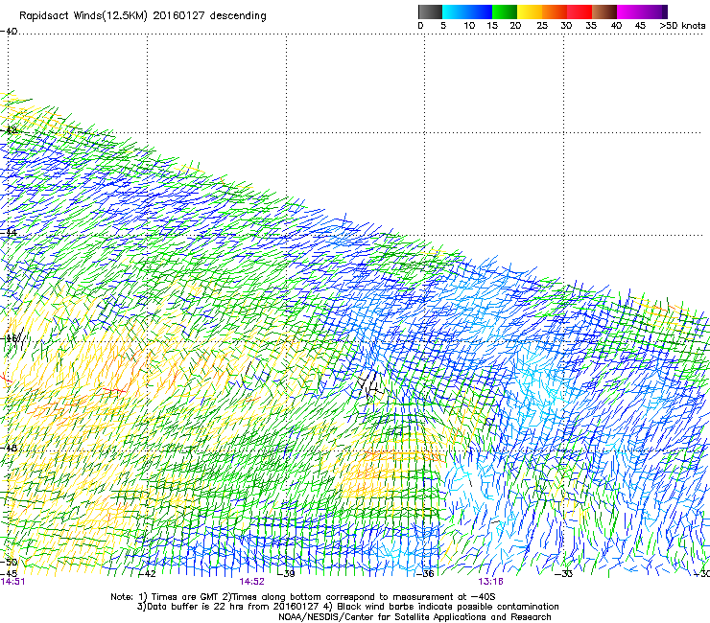This screenshot has width=710, height=623.
Task: Click the '>50 knots' legend label
Action: point(682,26)
